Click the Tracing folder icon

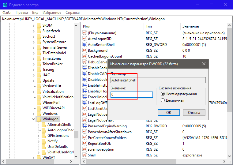click(x=39, y=69)
